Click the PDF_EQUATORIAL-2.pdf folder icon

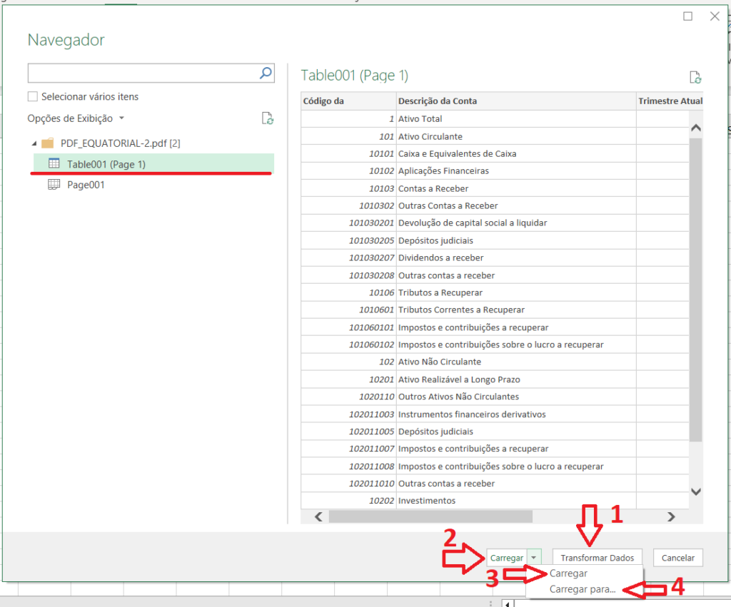48,143
